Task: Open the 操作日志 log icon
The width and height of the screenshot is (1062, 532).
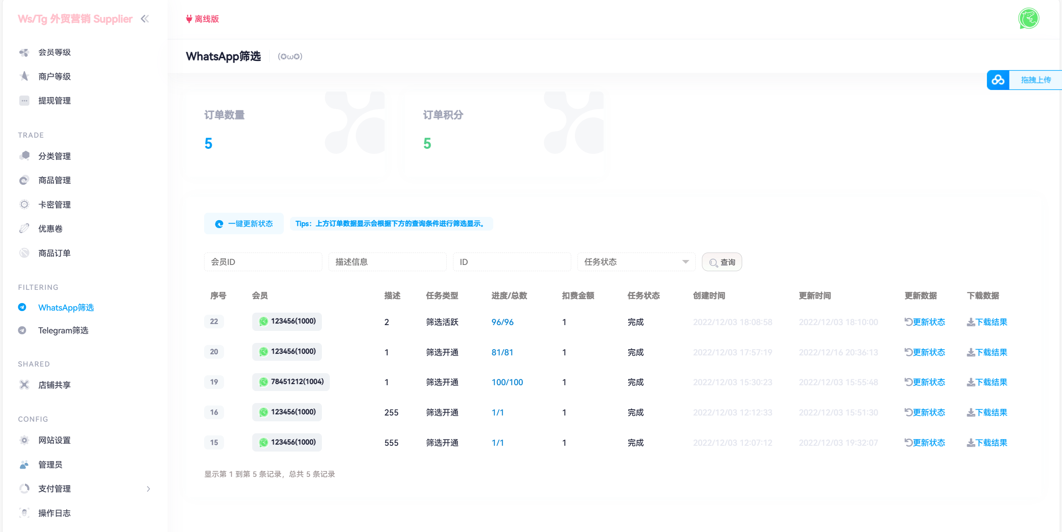Action: pos(24,513)
